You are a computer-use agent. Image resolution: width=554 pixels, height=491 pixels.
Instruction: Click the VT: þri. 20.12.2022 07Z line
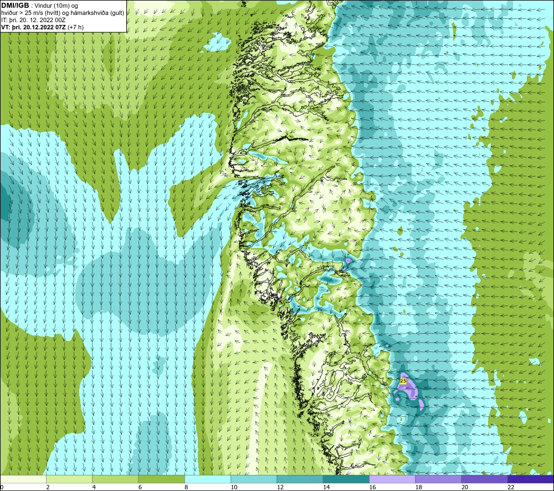click(33, 27)
